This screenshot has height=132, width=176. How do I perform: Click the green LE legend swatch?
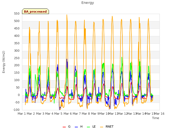89,127
